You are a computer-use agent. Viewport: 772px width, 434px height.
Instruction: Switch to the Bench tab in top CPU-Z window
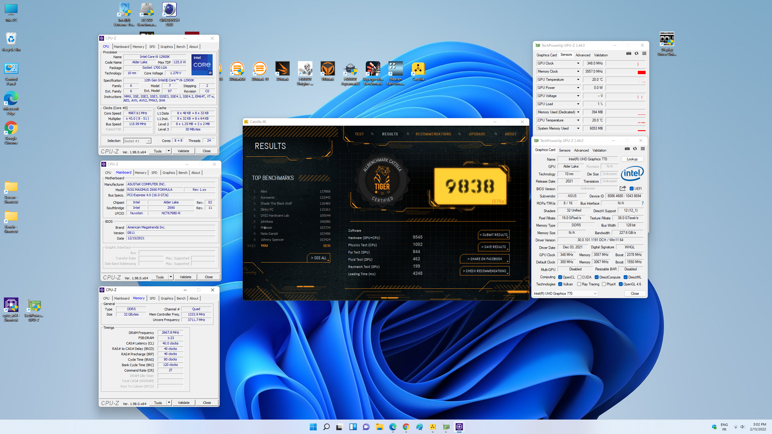pyautogui.click(x=181, y=47)
